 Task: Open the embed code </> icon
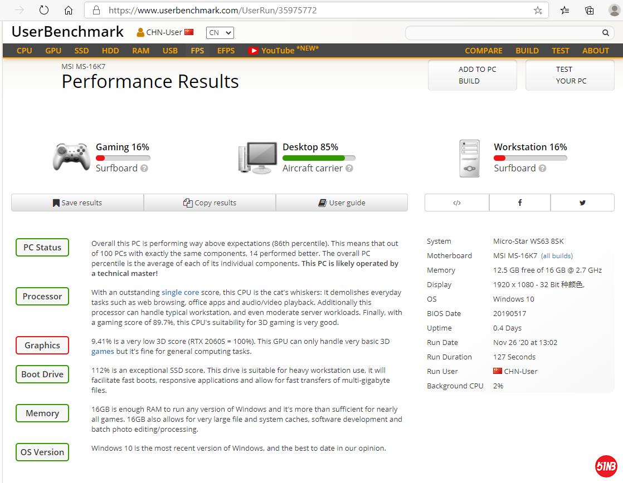(x=456, y=203)
